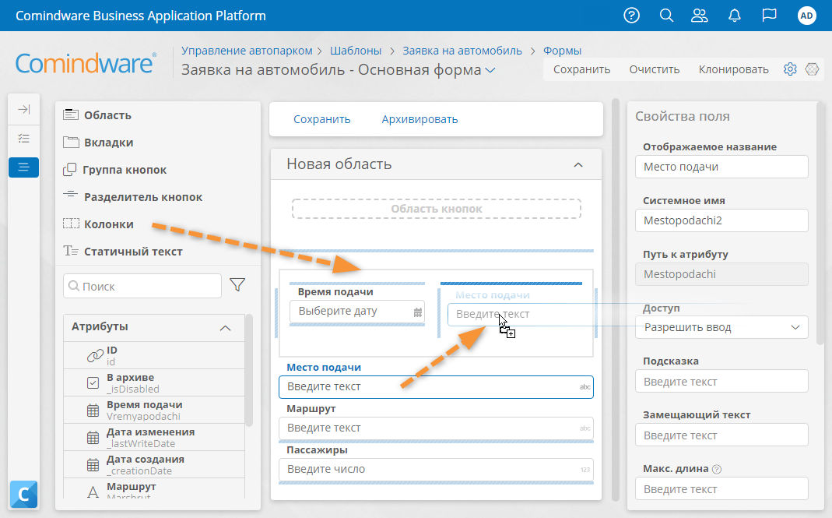Click the blue C logo at bottom left
832x518 pixels.
point(24,495)
